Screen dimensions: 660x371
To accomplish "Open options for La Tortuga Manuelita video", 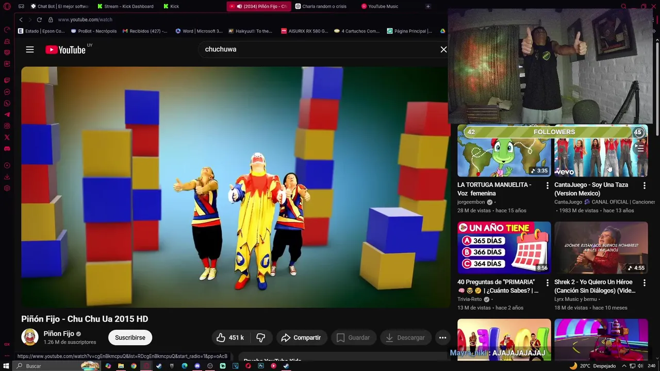I will point(547,185).
